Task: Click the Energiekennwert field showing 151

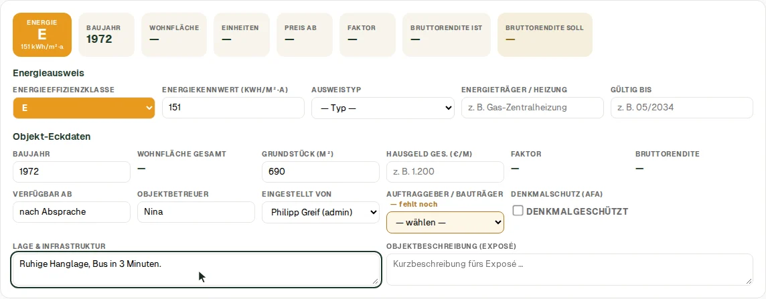Action: point(234,107)
